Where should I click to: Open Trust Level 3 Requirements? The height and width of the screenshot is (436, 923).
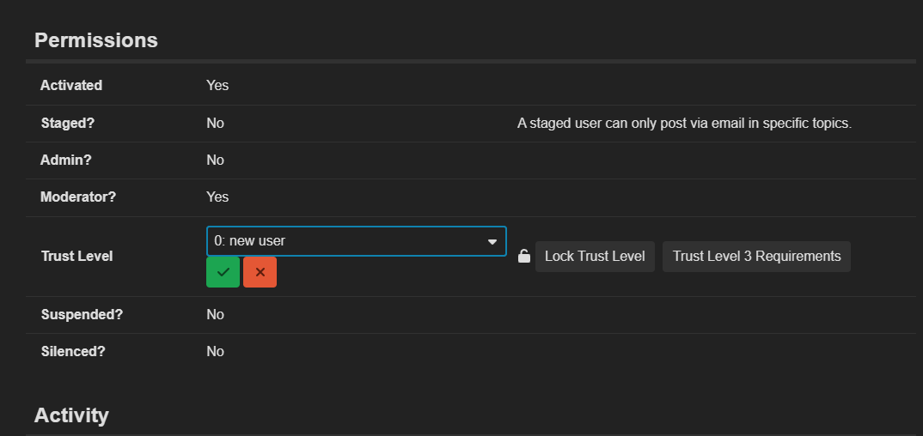coord(756,257)
